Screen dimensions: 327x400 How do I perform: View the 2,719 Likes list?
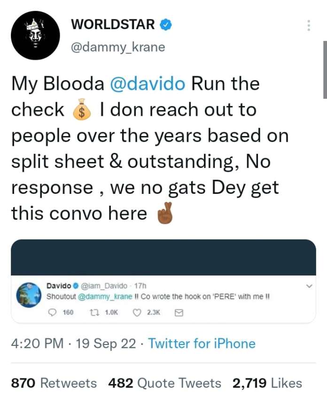(267, 383)
